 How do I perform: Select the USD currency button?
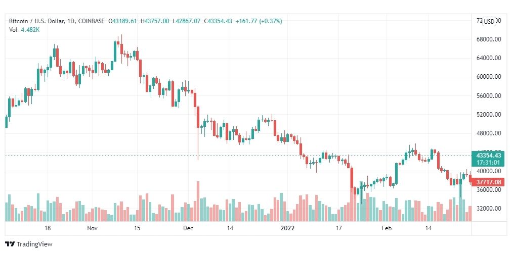[x=489, y=21]
